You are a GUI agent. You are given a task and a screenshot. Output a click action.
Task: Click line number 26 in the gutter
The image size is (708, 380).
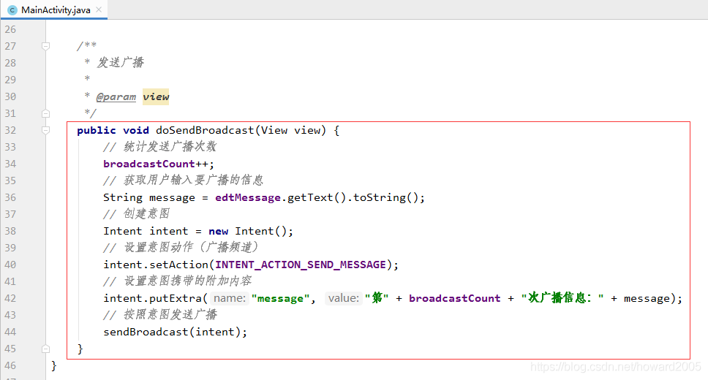(10, 29)
